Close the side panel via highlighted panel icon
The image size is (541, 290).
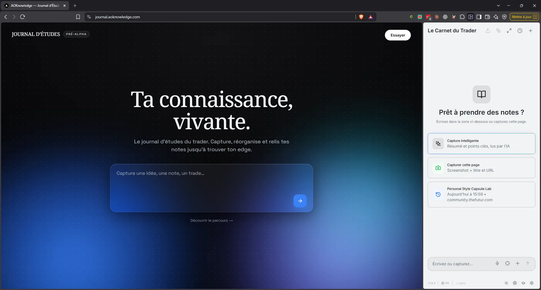pyautogui.click(x=471, y=17)
